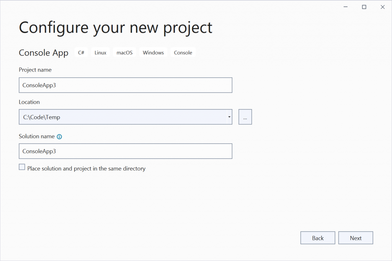Click the browse location ellipsis button
The width and height of the screenshot is (392, 261).
pos(245,117)
